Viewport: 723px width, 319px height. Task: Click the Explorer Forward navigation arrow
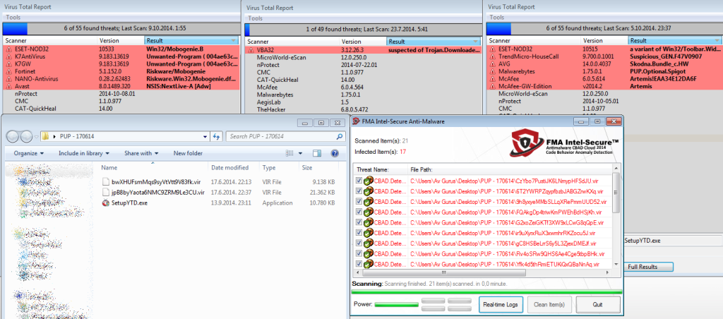pos(26,136)
